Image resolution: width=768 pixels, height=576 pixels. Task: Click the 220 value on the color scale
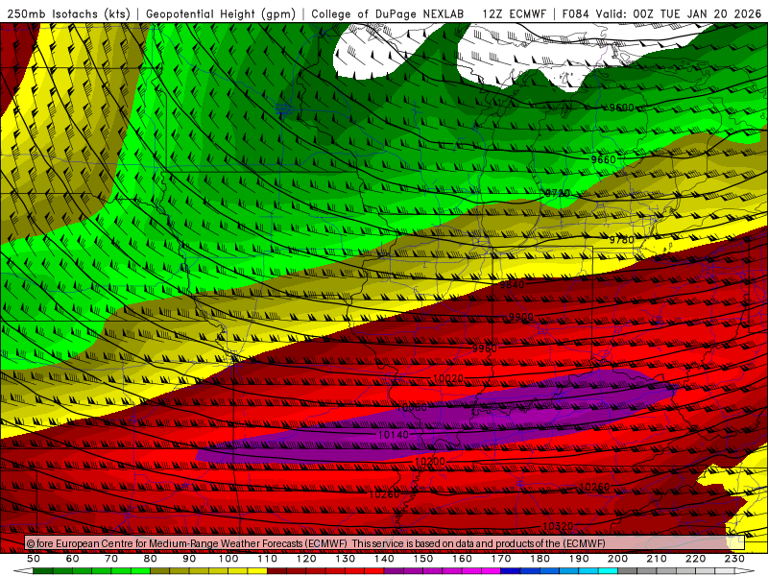click(x=695, y=559)
